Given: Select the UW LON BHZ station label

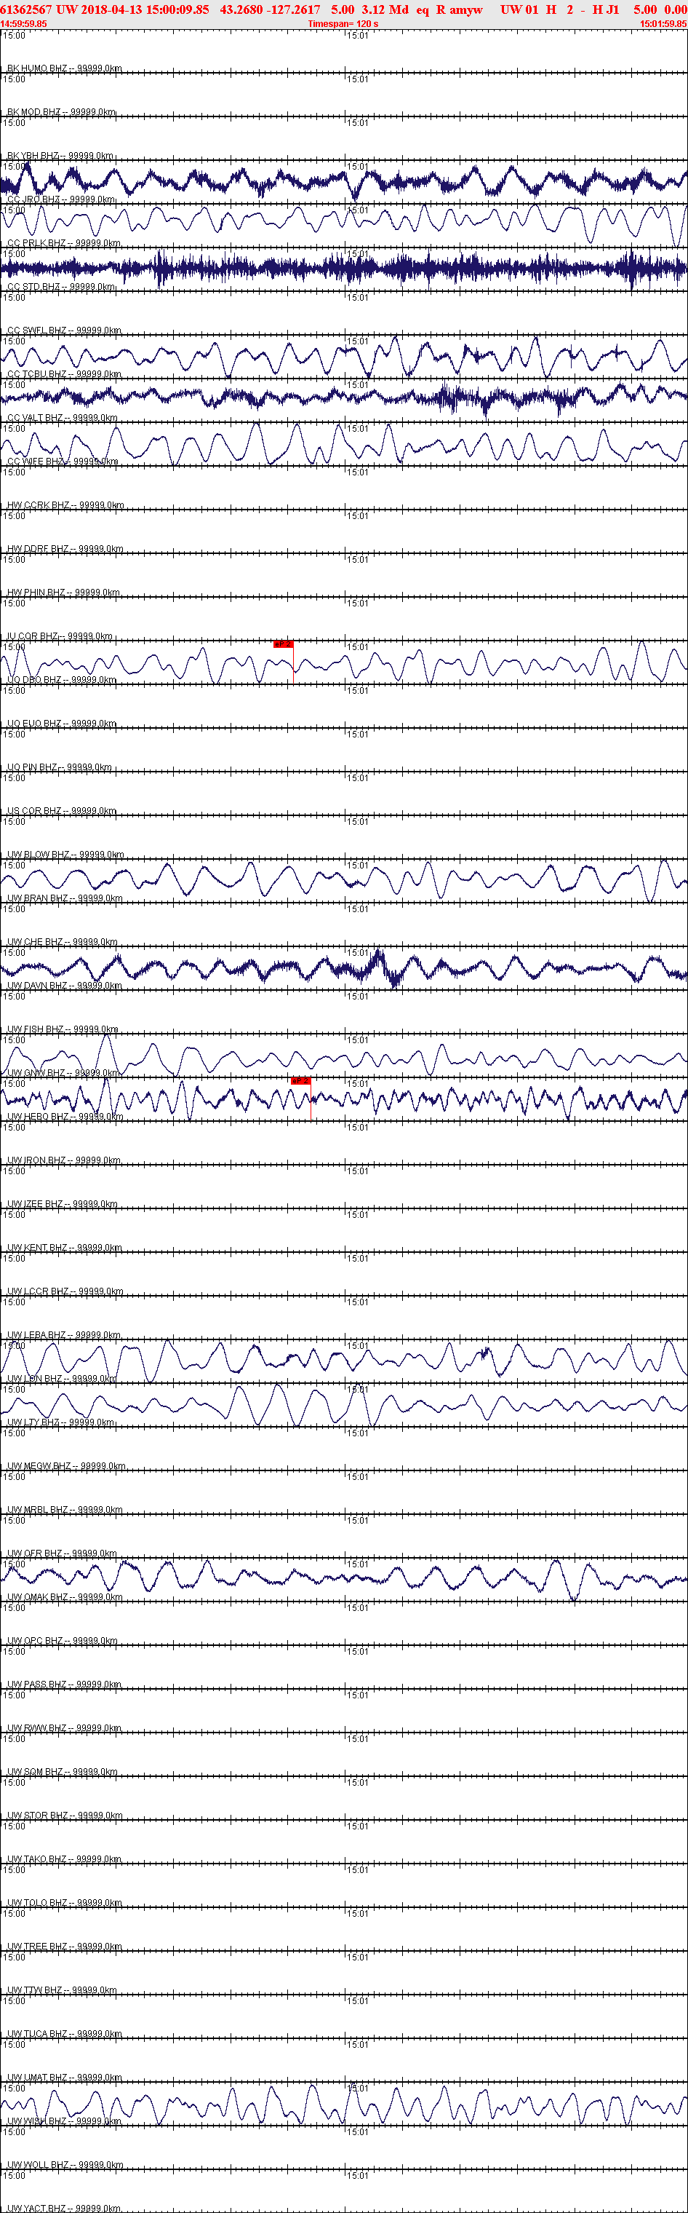Looking at the screenshot, I should [x=62, y=1379].
